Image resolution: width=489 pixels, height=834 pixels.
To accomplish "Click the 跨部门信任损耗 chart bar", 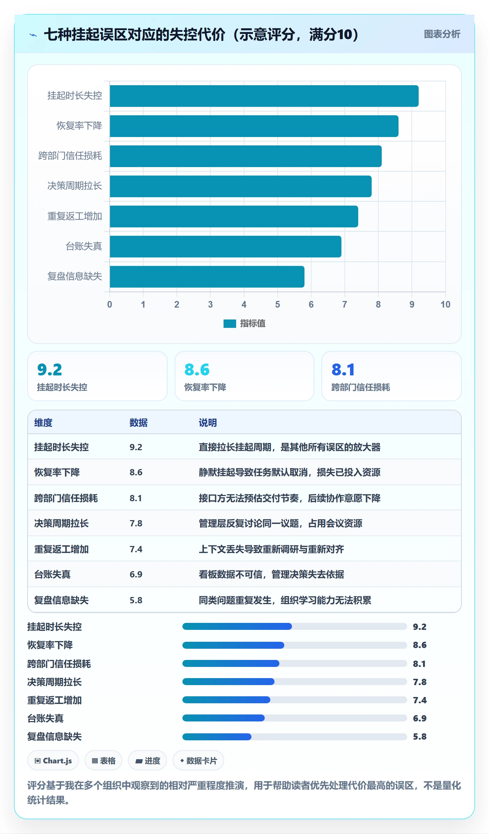I will coord(246,156).
